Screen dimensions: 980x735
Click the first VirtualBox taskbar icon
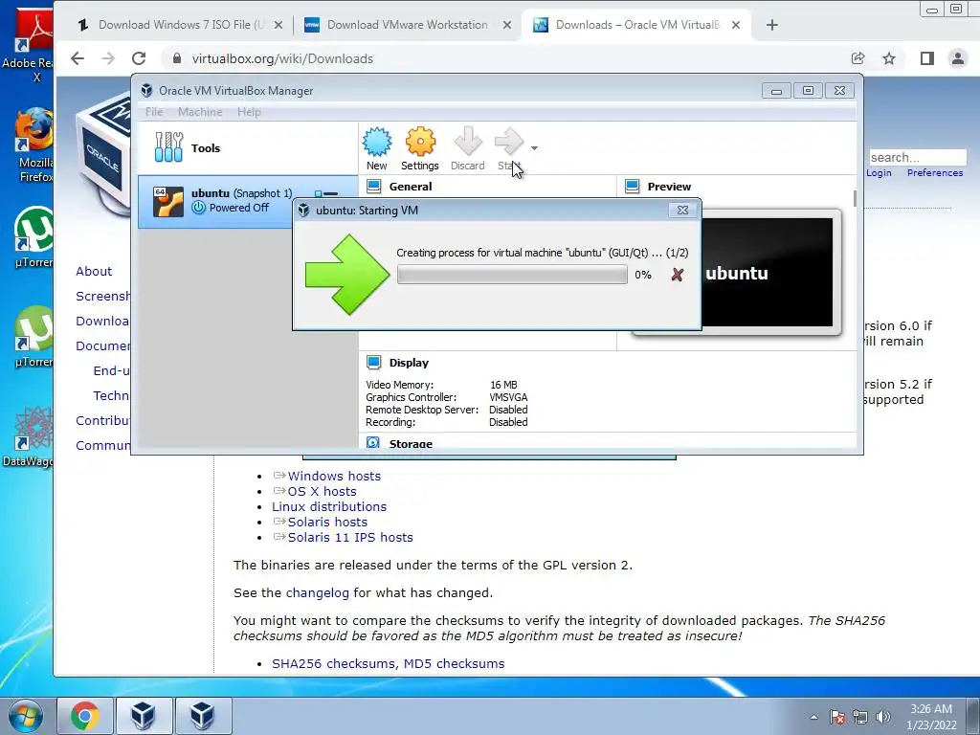point(144,716)
